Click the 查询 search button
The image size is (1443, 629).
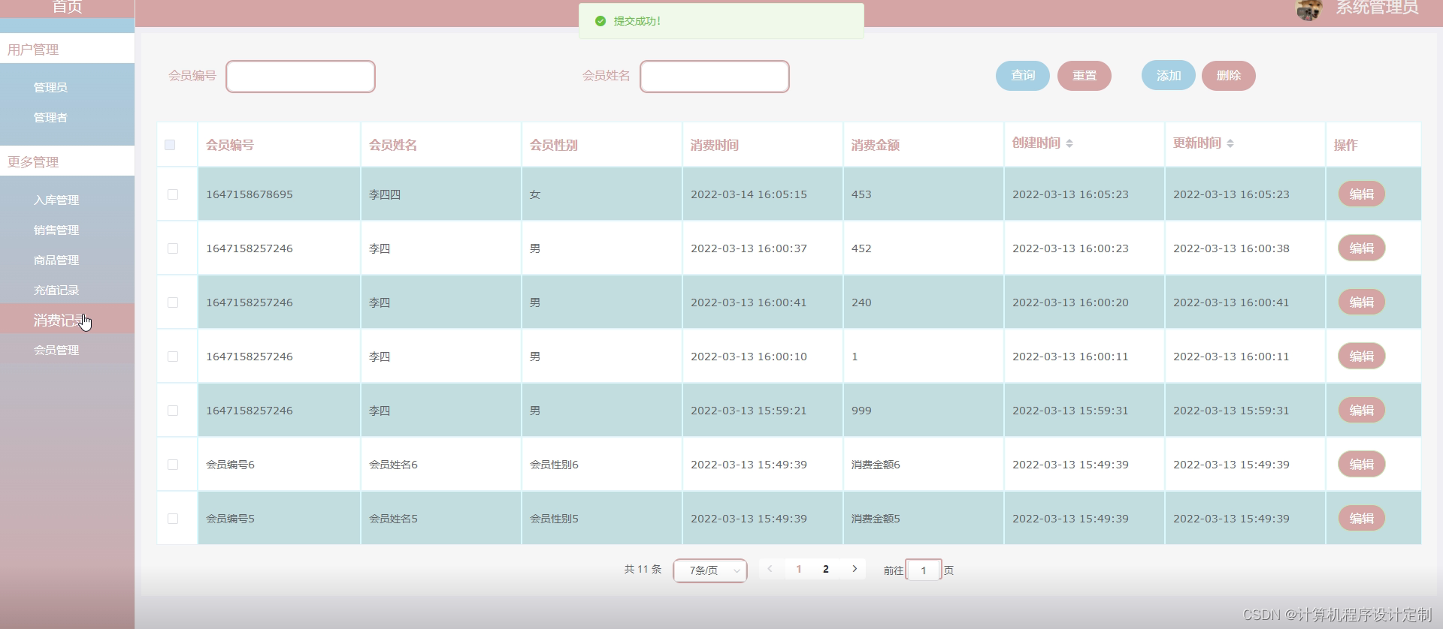[1023, 76]
